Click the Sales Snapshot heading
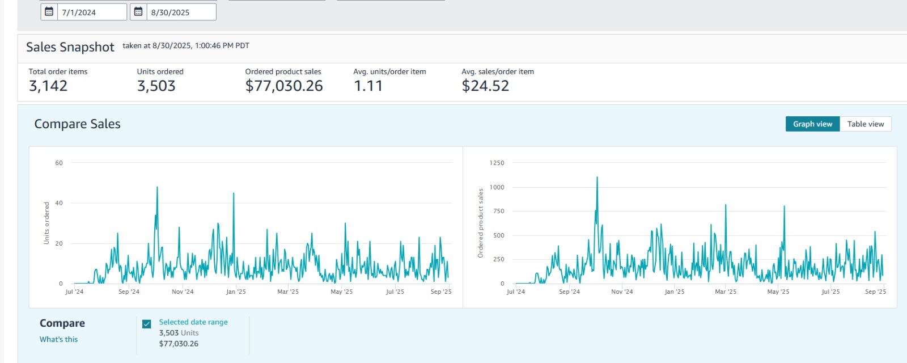 point(70,47)
